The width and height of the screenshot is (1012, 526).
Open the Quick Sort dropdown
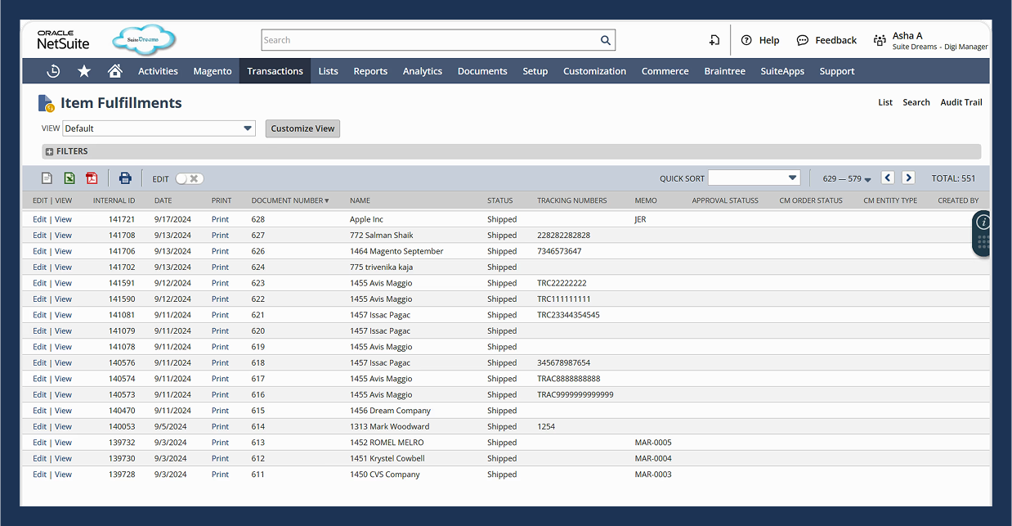tap(753, 177)
